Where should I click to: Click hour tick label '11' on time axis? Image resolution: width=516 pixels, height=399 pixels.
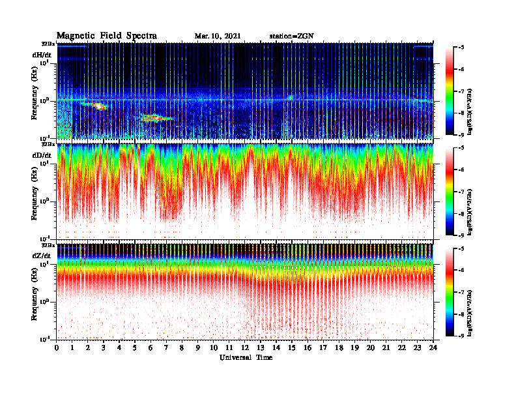pyautogui.click(x=229, y=347)
